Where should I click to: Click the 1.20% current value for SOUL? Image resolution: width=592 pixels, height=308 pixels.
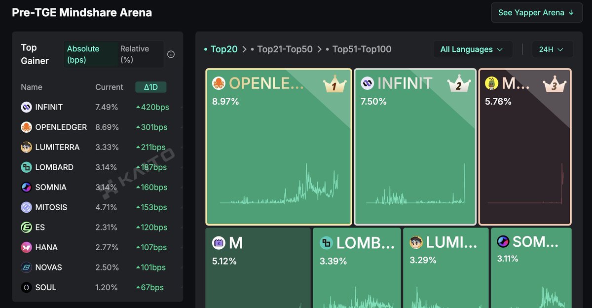(107, 287)
